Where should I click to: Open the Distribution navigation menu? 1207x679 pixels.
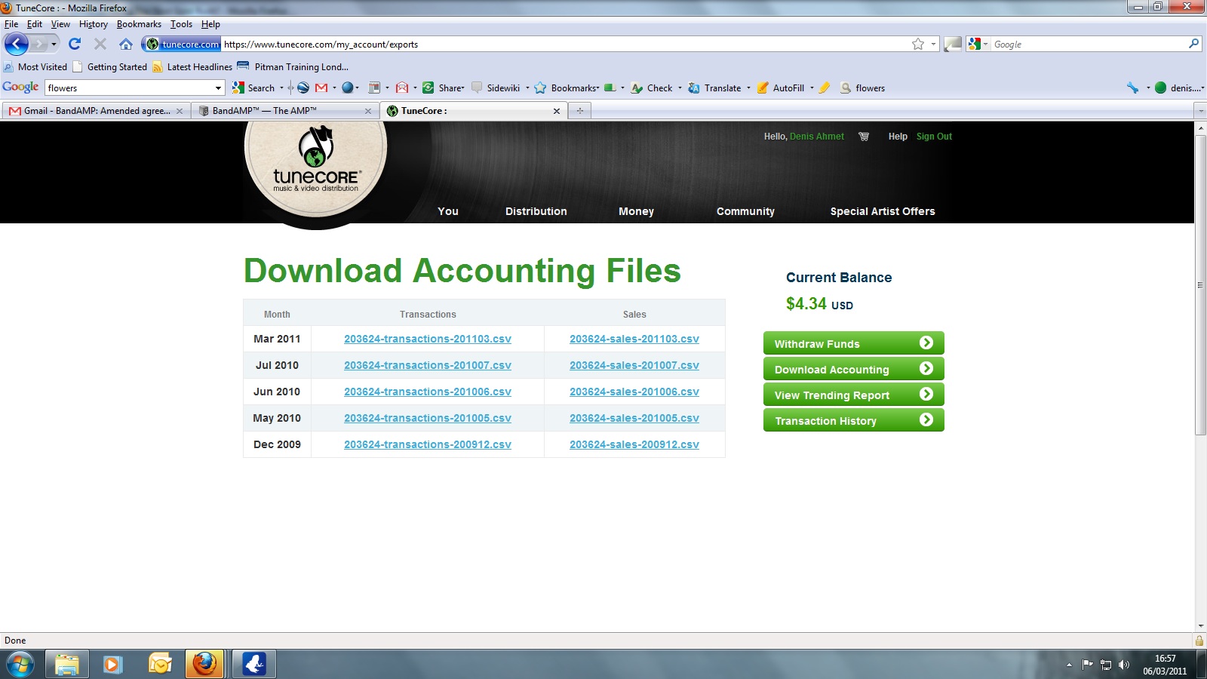point(536,211)
